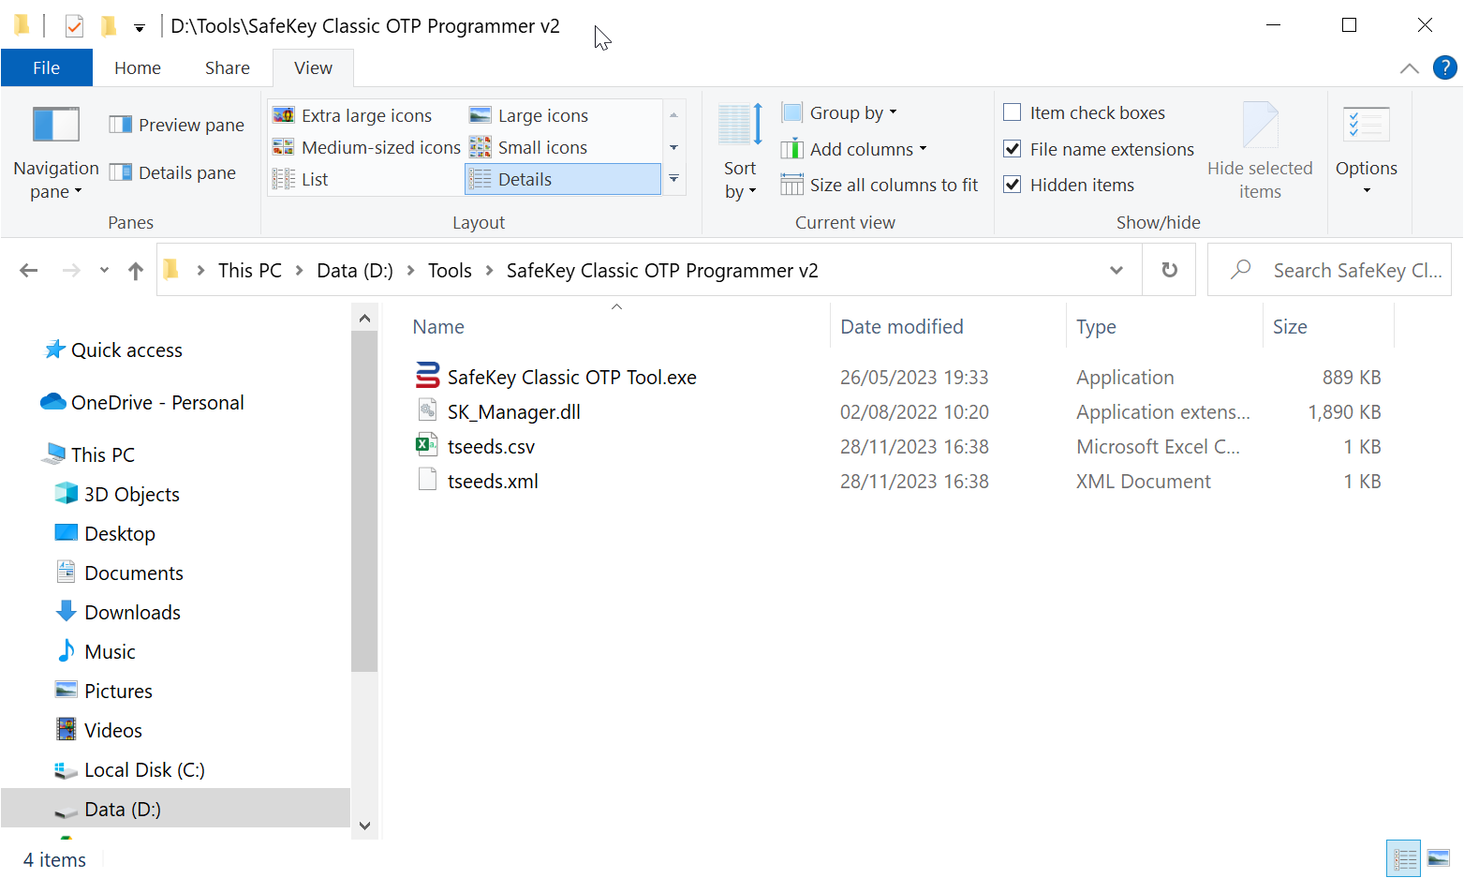Click the Sort by icon
Viewport: 1464px width, 878px height.
tap(739, 126)
